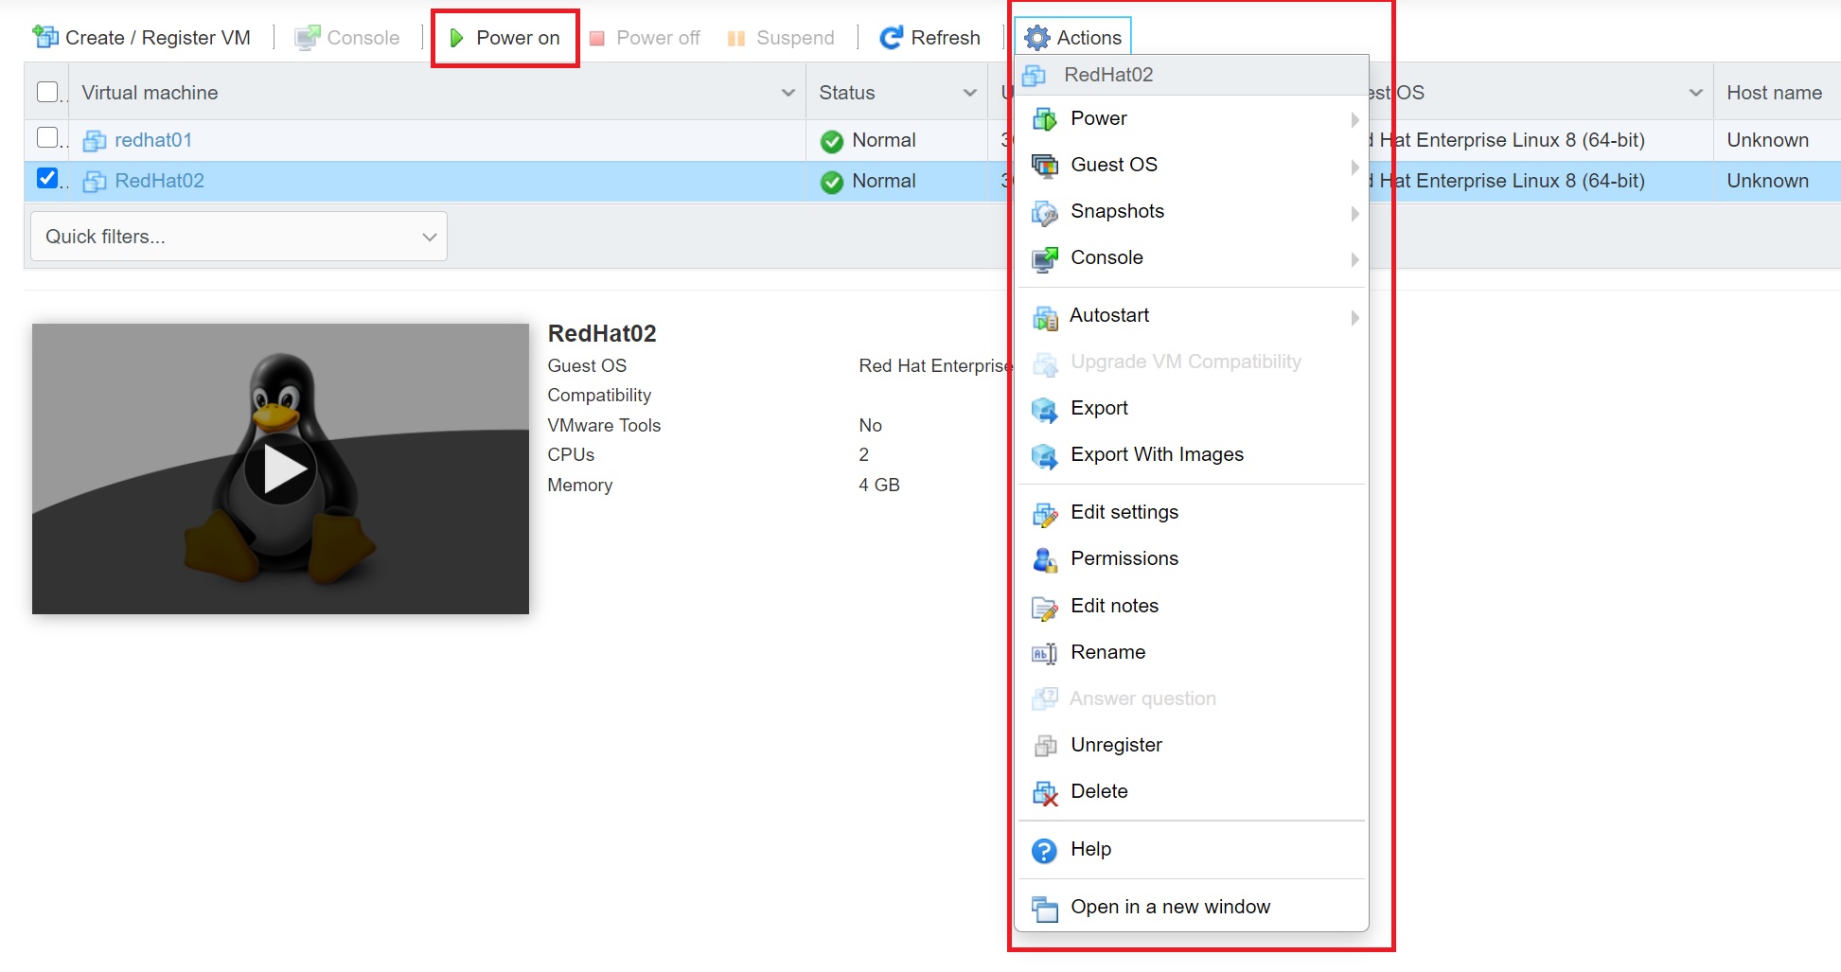This screenshot has width=1841, height=972.
Task: Click the Open in a new window icon
Action: 1045,909
